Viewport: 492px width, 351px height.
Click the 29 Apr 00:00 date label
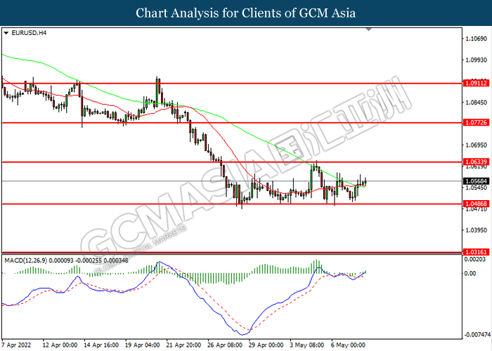[x=266, y=345]
